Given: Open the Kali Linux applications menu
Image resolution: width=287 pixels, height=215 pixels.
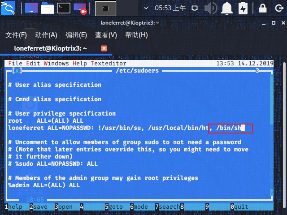Looking at the screenshot, I should [8, 8].
